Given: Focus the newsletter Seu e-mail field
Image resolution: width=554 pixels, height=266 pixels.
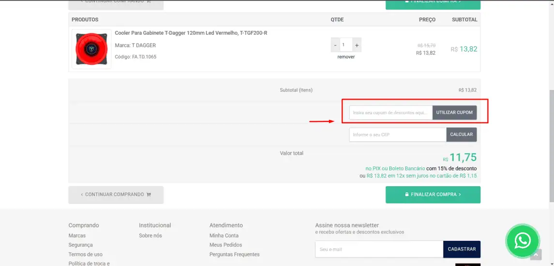Looking at the screenshot, I should tap(379, 250).
